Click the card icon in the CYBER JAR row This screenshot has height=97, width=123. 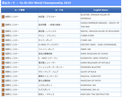tap(3, 40)
